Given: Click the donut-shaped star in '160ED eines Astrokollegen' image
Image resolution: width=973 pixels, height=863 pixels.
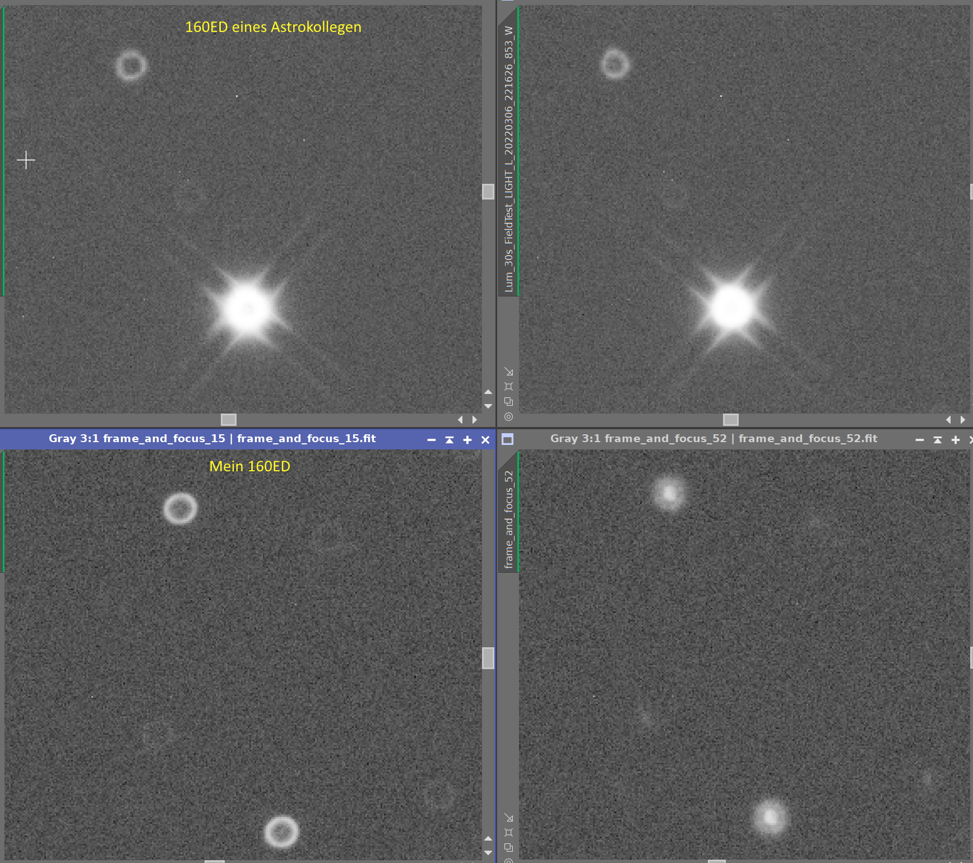Looking at the screenshot, I should click(131, 66).
